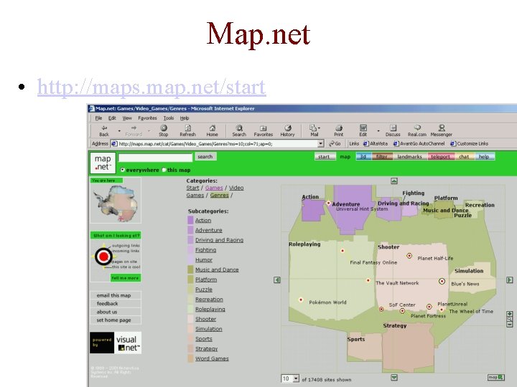Click the Strategy color swatch

click(x=190, y=348)
